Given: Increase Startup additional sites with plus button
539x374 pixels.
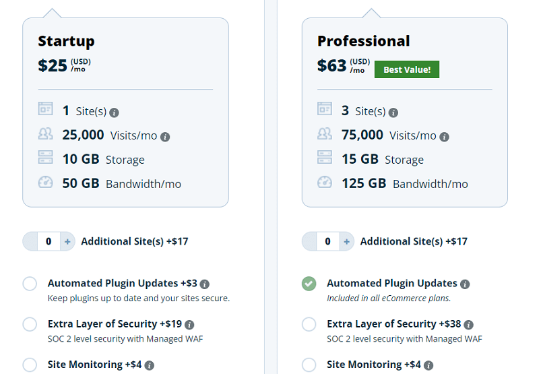Looking at the screenshot, I should (67, 241).
